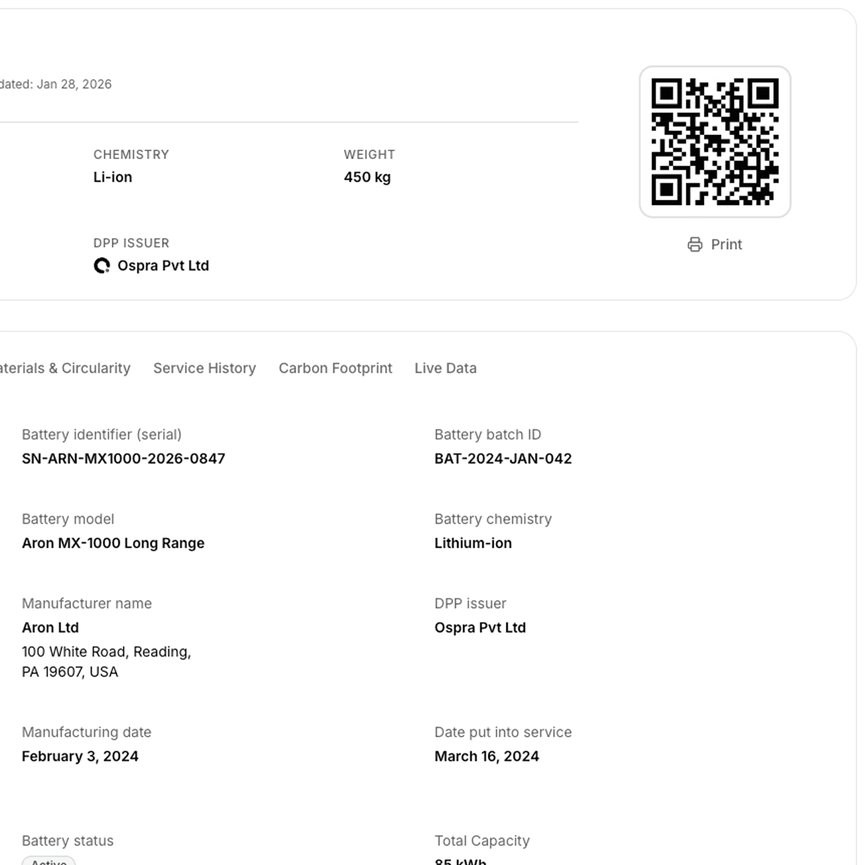The image size is (865, 865).
Task: Click the battery batch ID BAT-2024-JAN-042
Action: [503, 458]
